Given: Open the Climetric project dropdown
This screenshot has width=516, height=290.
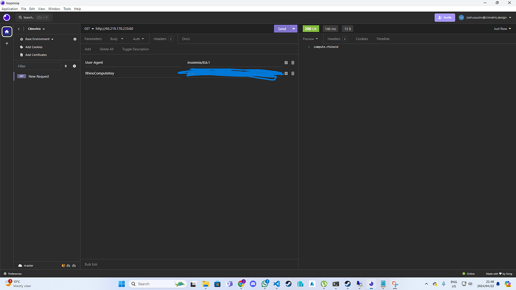Looking at the screenshot, I should (36, 29).
